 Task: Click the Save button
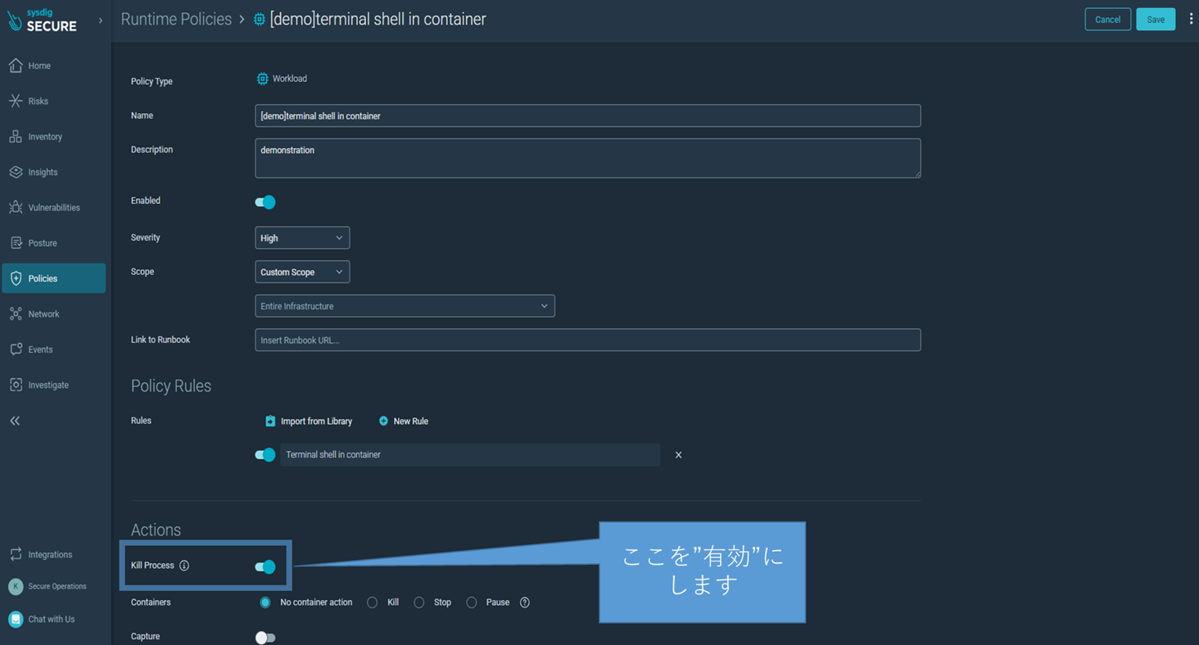(1155, 20)
